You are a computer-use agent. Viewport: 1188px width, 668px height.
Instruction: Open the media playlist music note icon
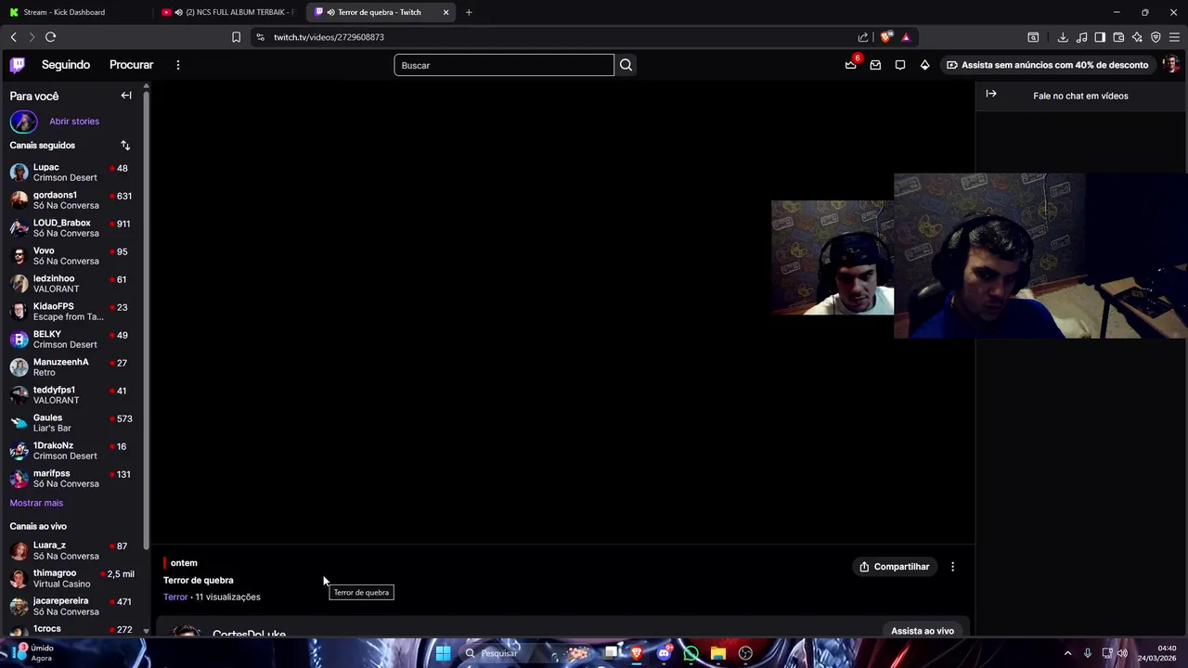tap(1081, 37)
